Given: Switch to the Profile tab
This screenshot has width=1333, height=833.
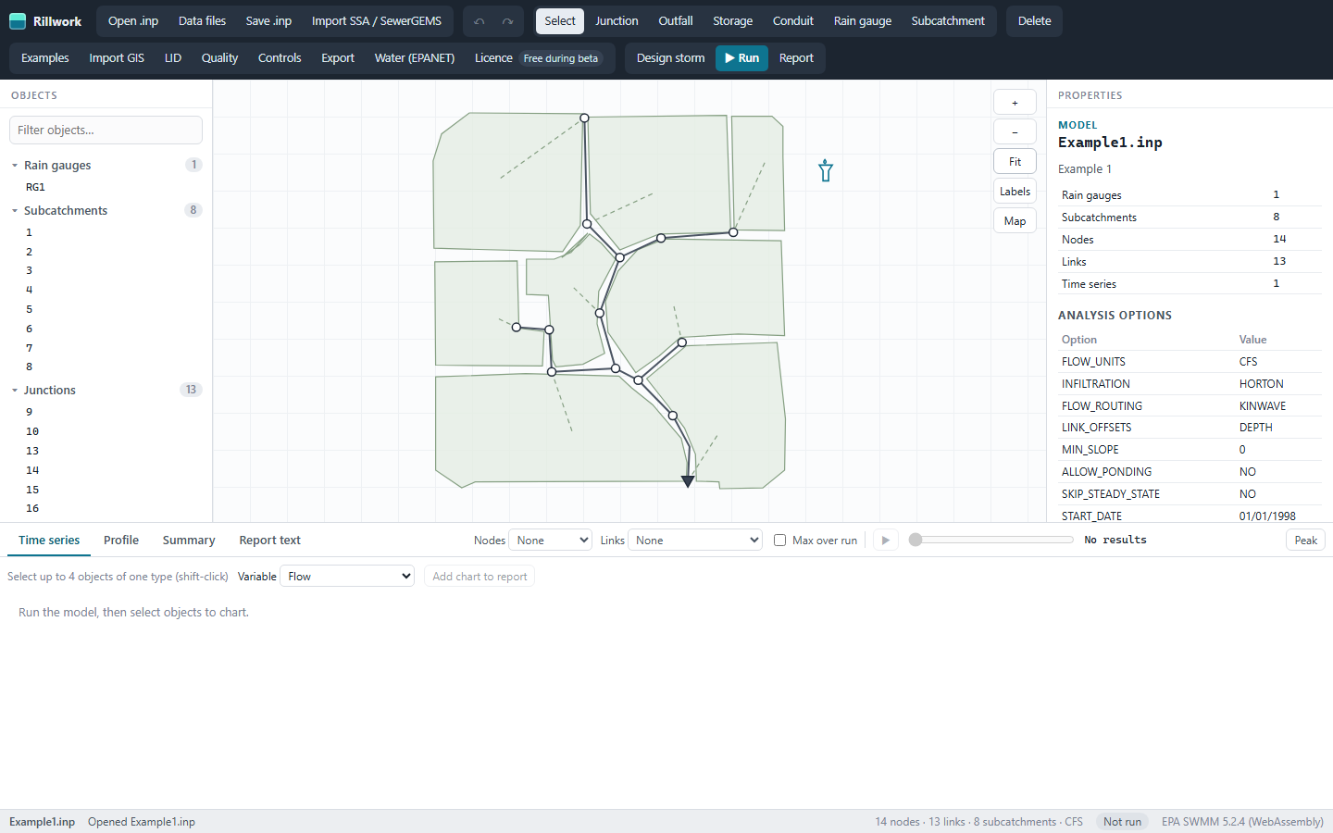Looking at the screenshot, I should [121, 541].
